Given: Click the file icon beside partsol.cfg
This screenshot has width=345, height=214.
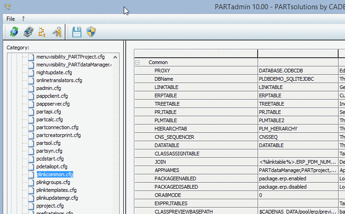Looking at the screenshot, I should [x=31, y=143].
